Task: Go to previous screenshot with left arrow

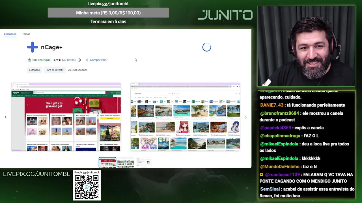Action: point(5,117)
